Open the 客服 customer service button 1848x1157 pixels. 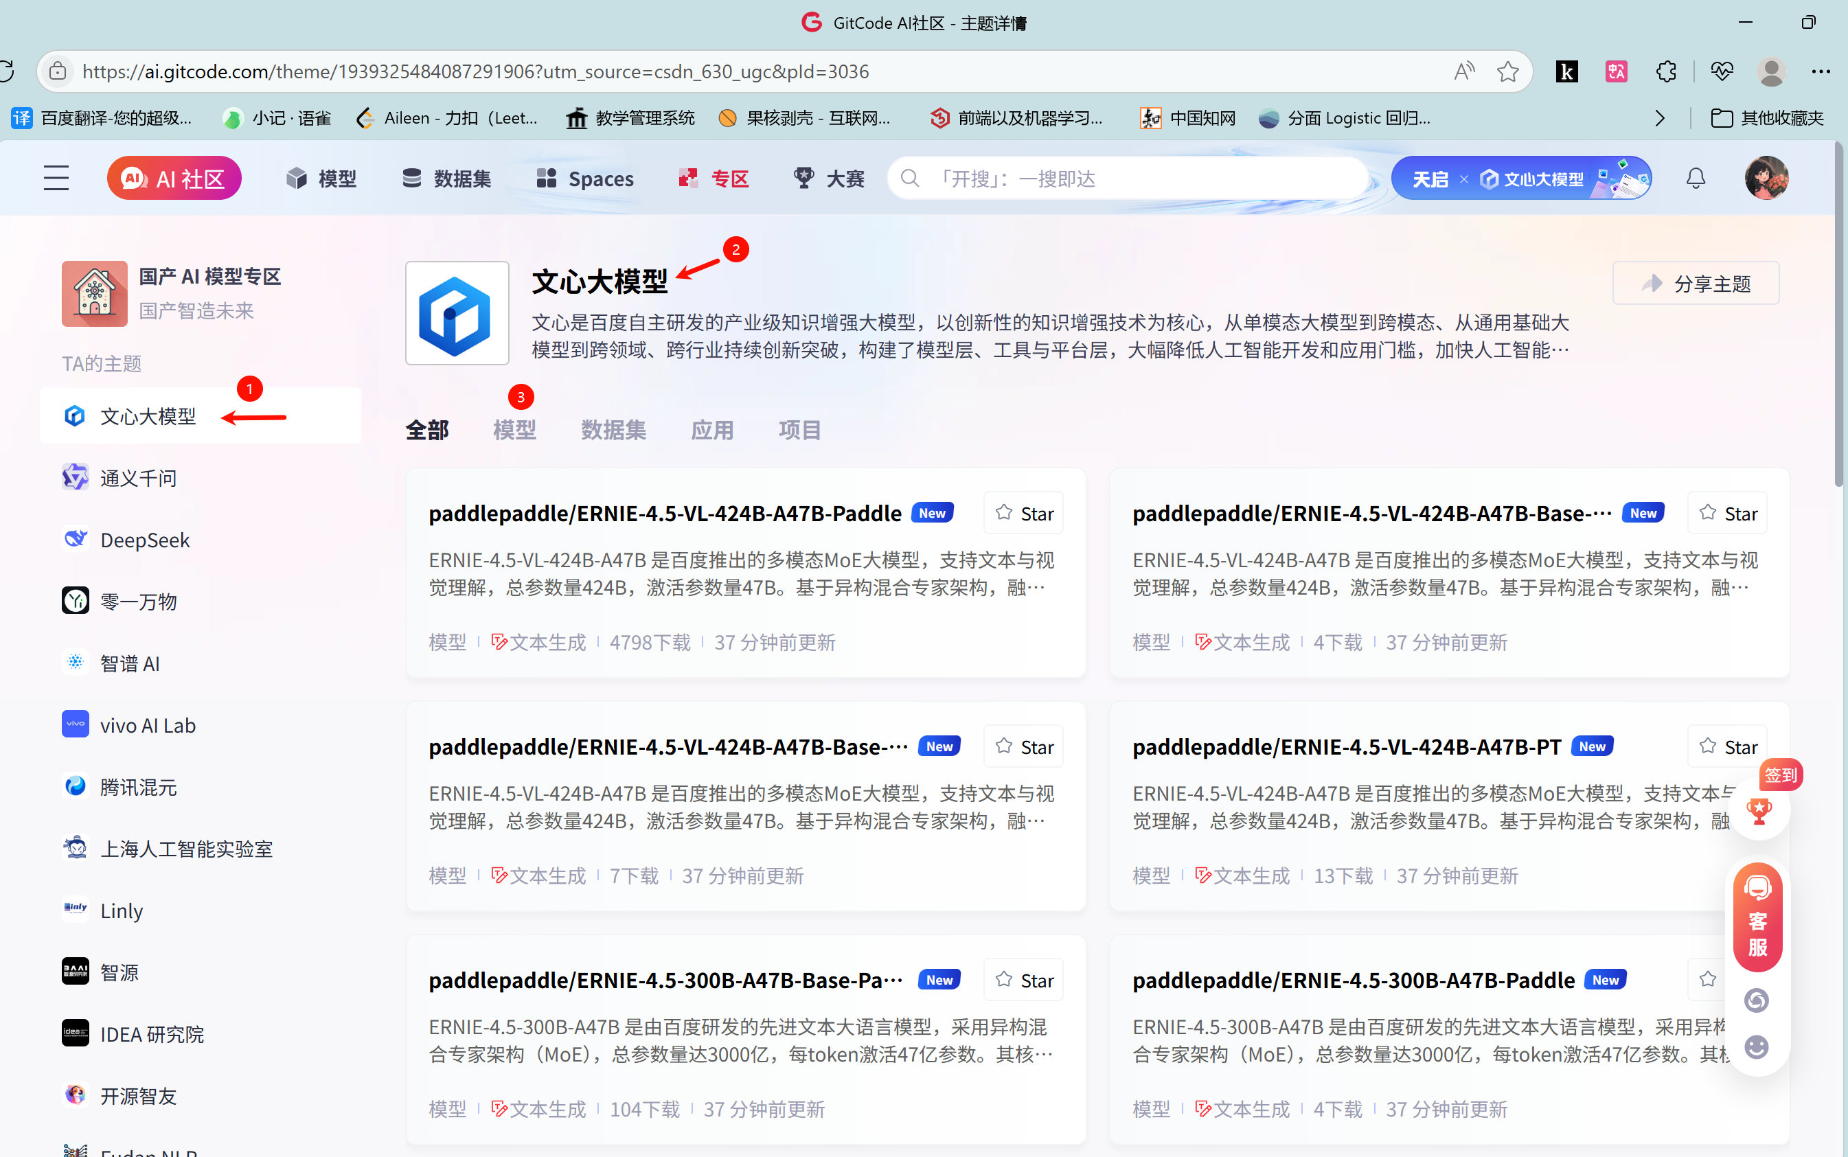(1758, 917)
